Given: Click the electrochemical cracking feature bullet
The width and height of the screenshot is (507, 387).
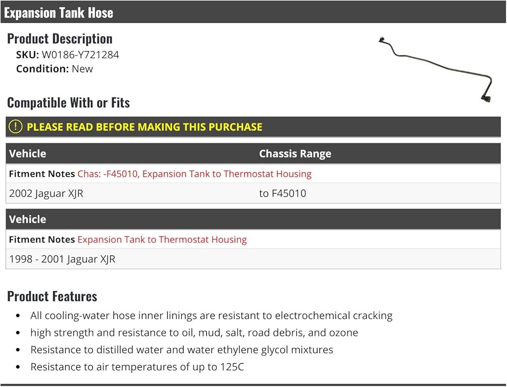Looking at the screenshot, I should [211, 316].
